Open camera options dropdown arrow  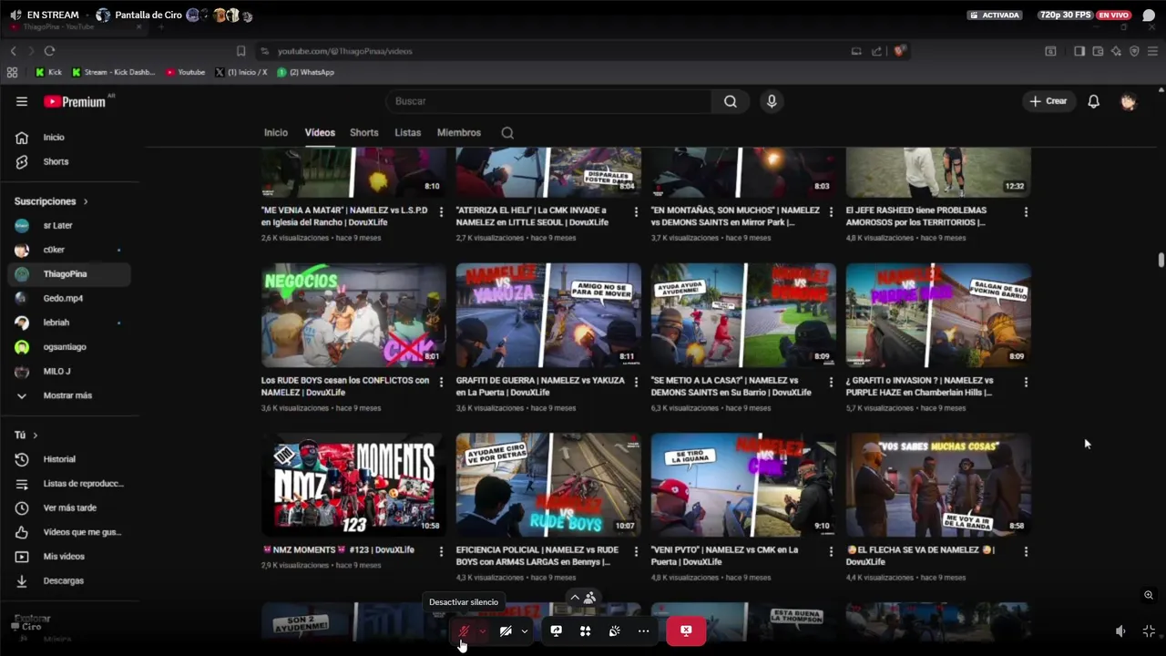(525, 631)
